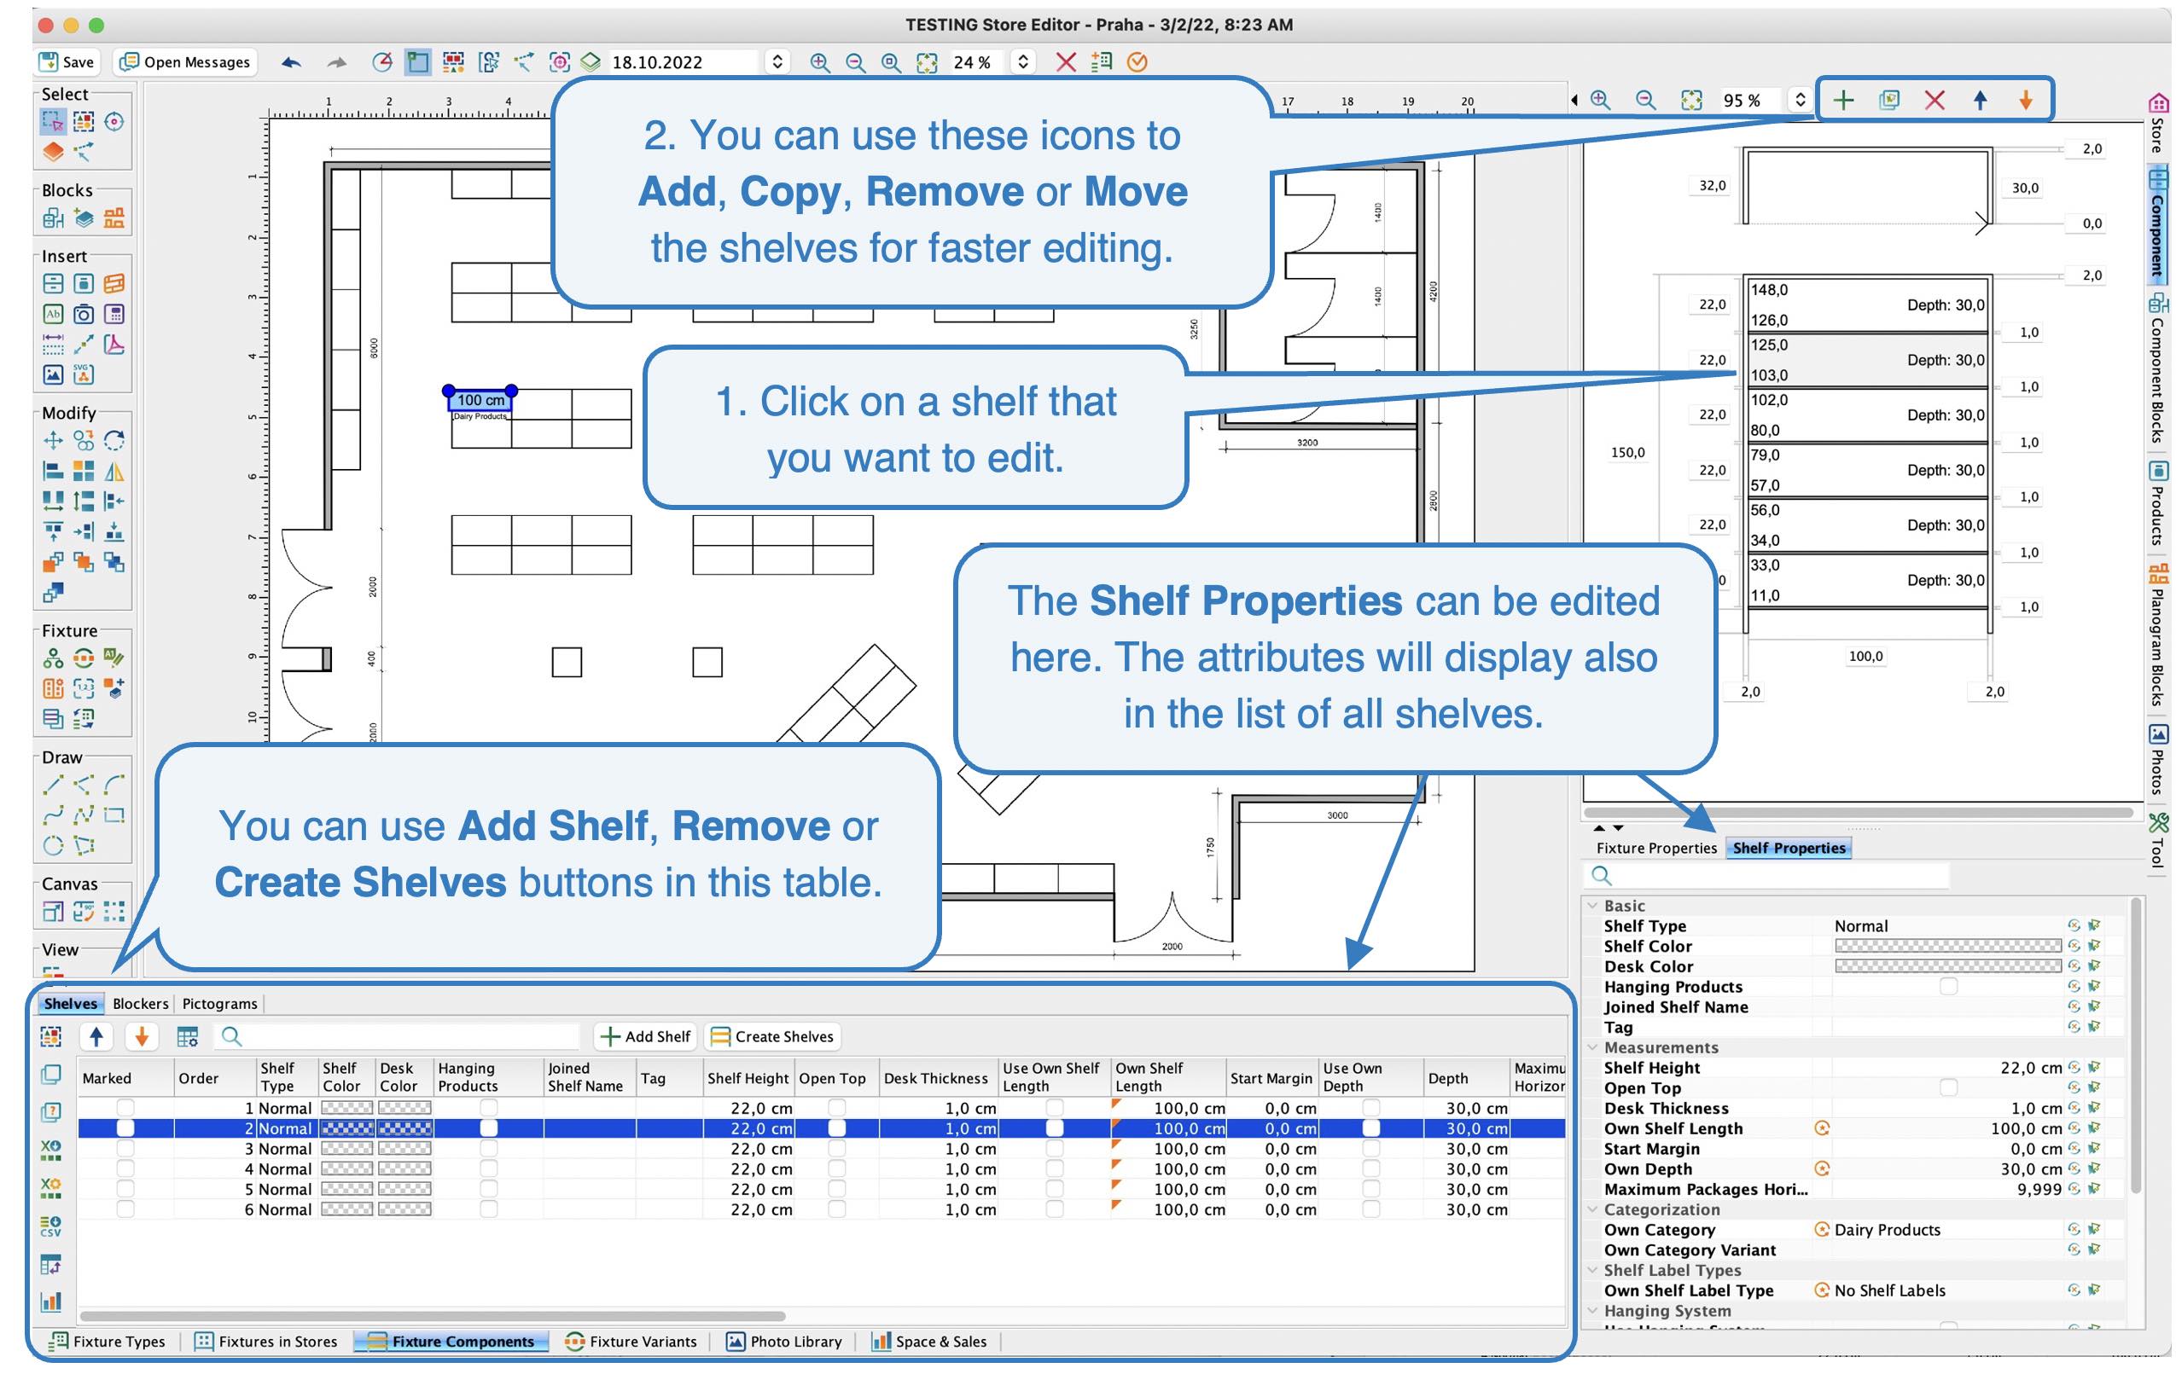Click the Create Shelves button

pyautogui.click(x=772, y=1036)
